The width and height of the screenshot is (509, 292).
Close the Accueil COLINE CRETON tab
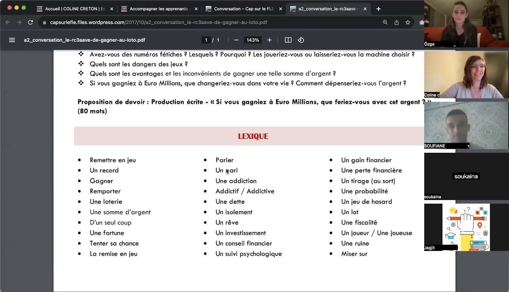point(112,9)
